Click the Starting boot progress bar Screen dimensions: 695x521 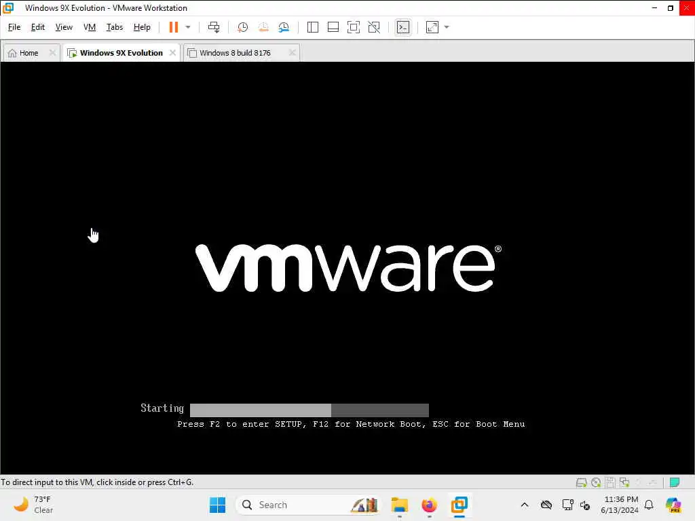tap(309, 410)
